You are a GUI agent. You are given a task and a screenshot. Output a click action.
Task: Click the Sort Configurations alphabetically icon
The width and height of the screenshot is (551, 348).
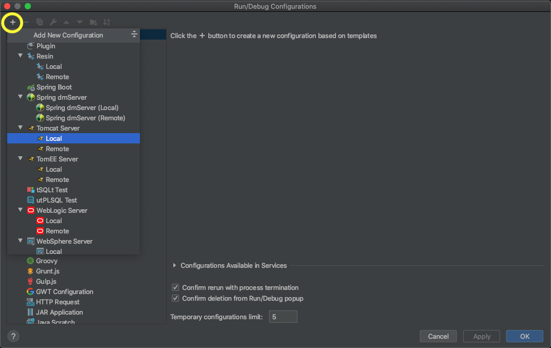(x=106, y=22)
